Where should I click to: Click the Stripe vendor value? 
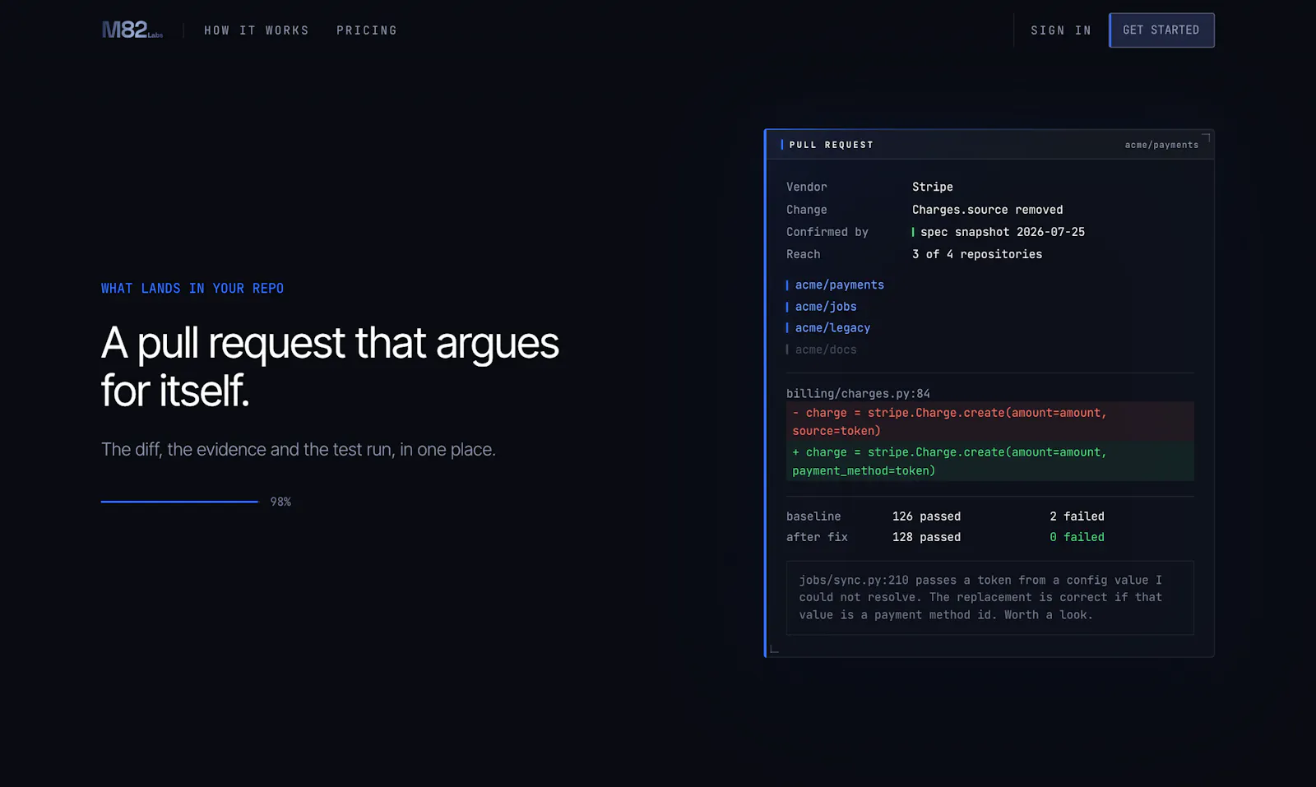(x=933, y=187)
